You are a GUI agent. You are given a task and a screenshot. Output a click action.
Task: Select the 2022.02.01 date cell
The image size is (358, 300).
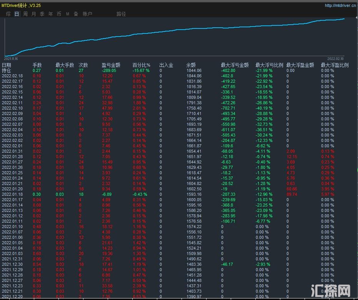coord(12,146)
